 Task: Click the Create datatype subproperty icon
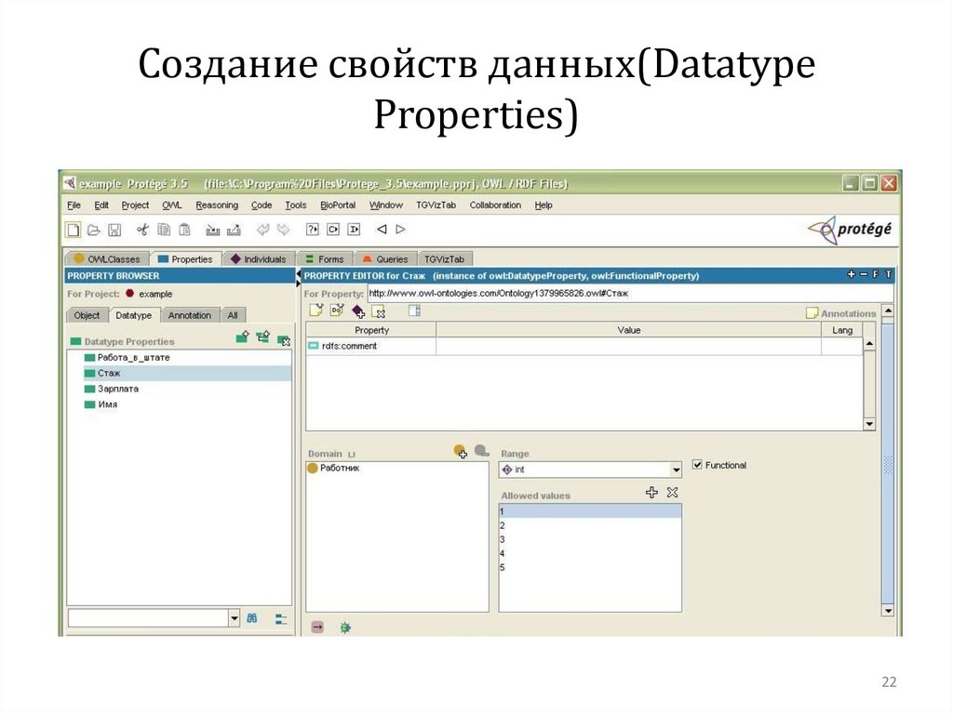tap(263, 337)
